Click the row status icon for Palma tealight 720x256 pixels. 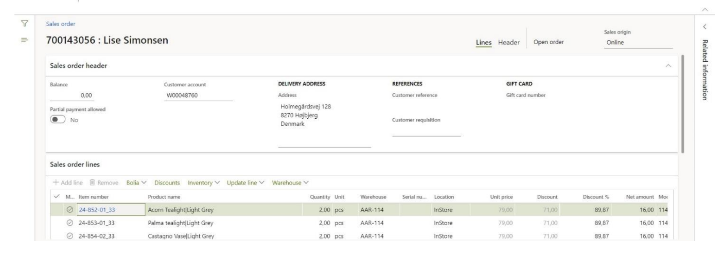[70, 223]
